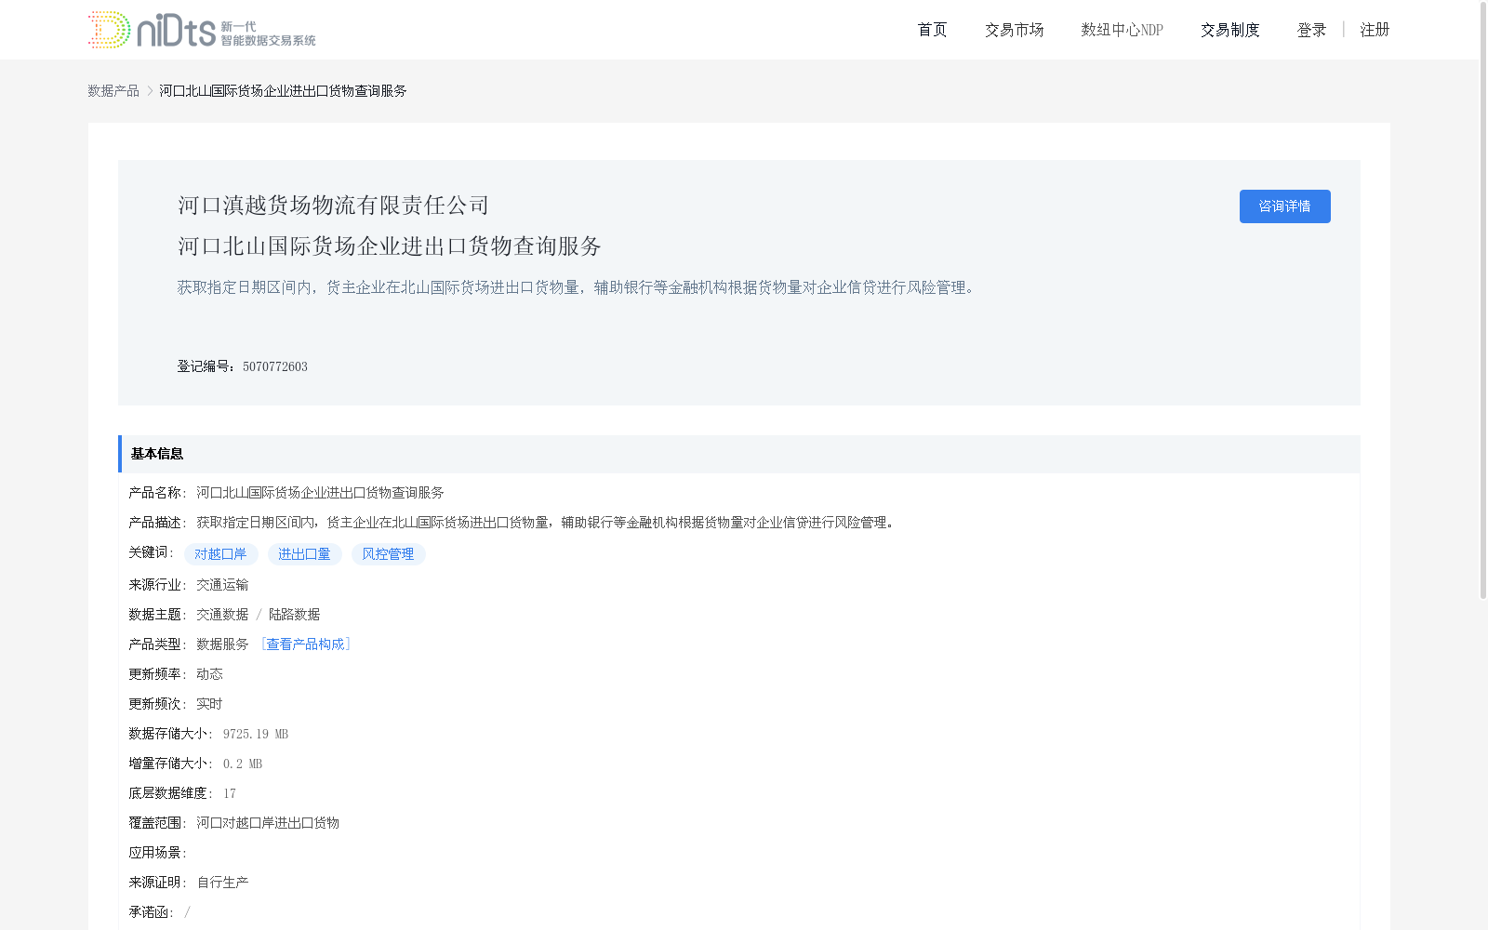Click the 基本信息 section header
The height and width of the screenshot is (930, 1488).
pos(738,454)
